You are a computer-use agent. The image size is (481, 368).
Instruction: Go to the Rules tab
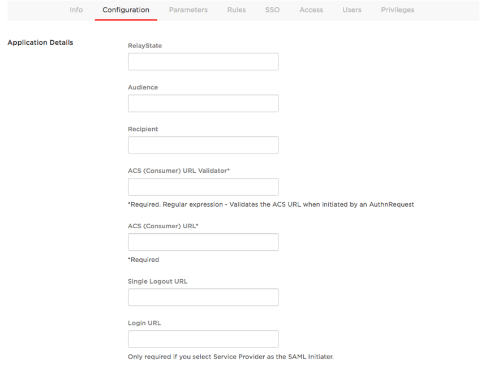click(236, 10)
